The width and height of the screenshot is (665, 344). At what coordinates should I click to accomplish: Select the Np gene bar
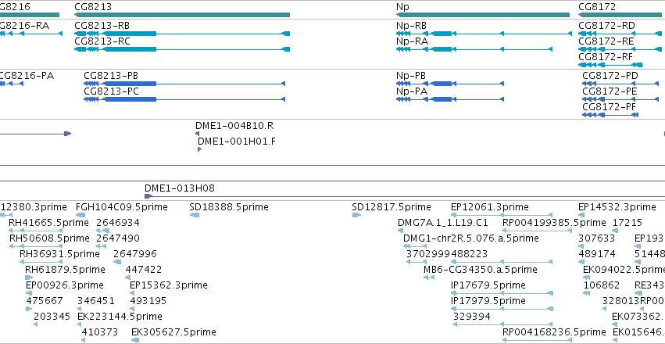click(483, 15)
